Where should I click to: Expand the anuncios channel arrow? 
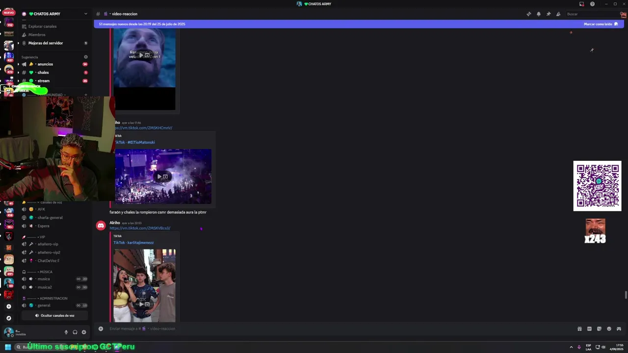[x=18, y=64]
